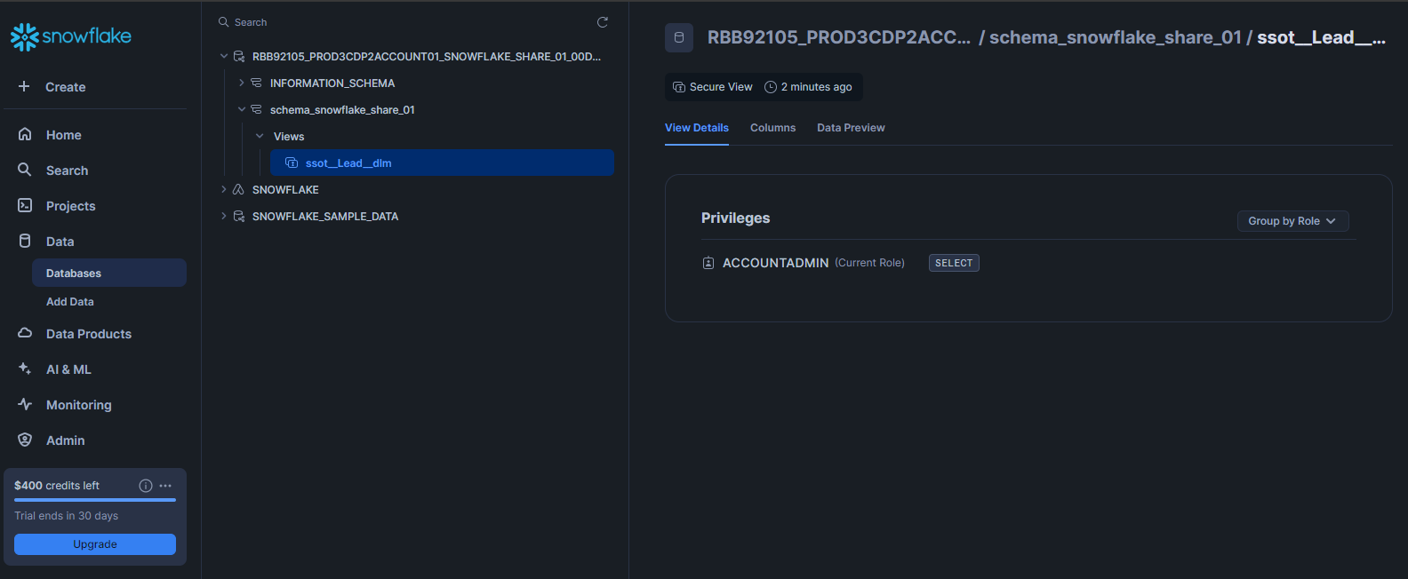Open the credits more-options ellipsis

(165, 486)
